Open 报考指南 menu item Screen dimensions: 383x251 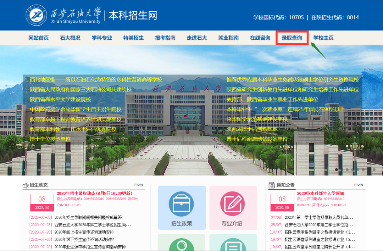pyautogui.click(x=165, y=38)
